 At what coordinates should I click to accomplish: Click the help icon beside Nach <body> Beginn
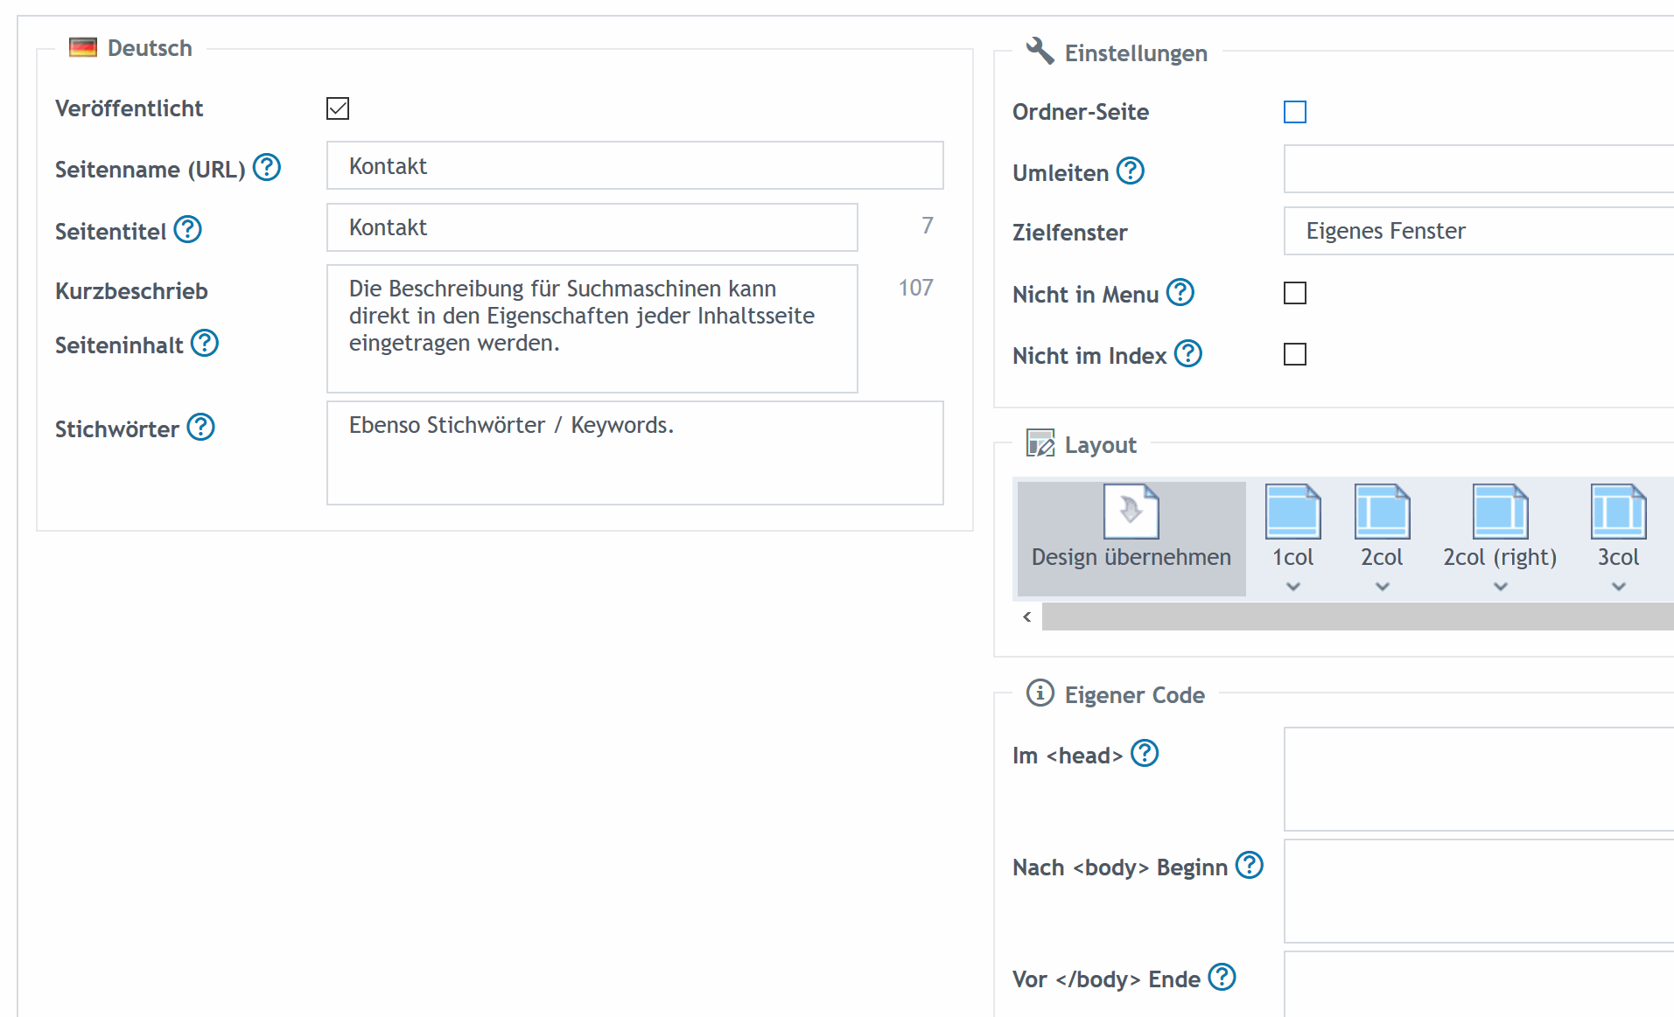coord(1250,865)
